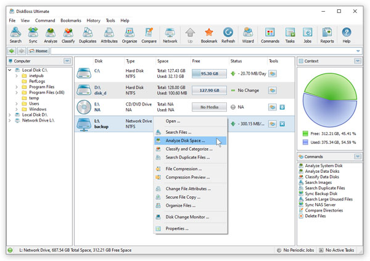Click the No Media free space bar
The width and height of the screenshot is (370, 261).
point(209,107)
